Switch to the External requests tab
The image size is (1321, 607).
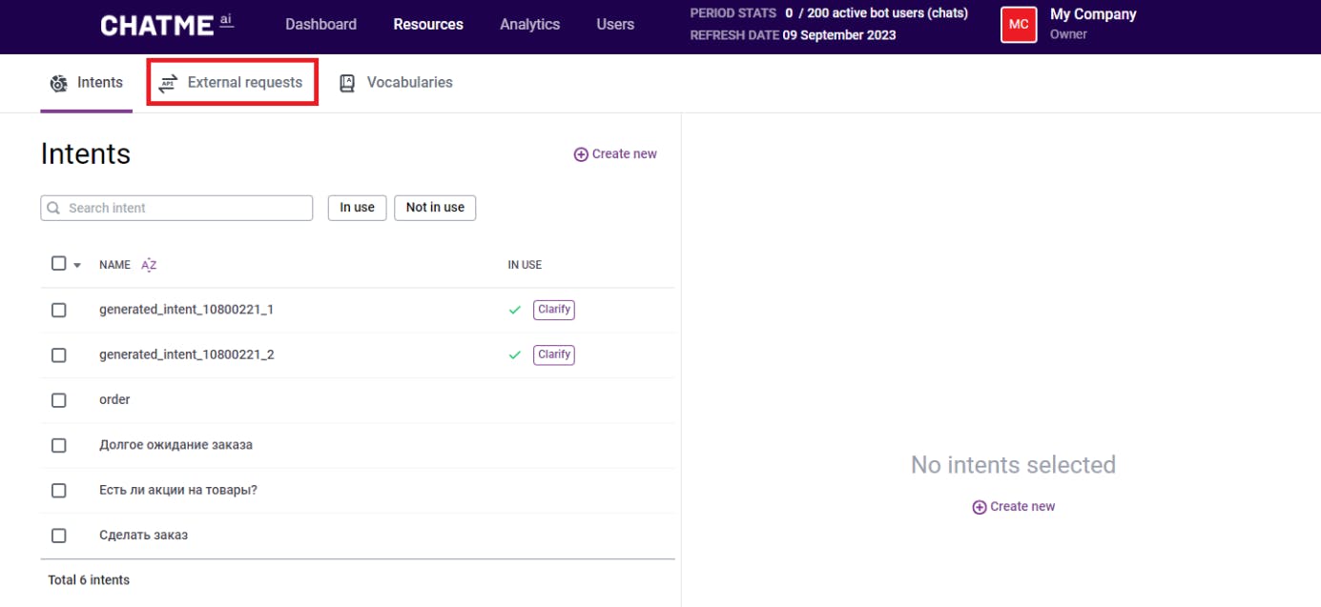(232, 83)
